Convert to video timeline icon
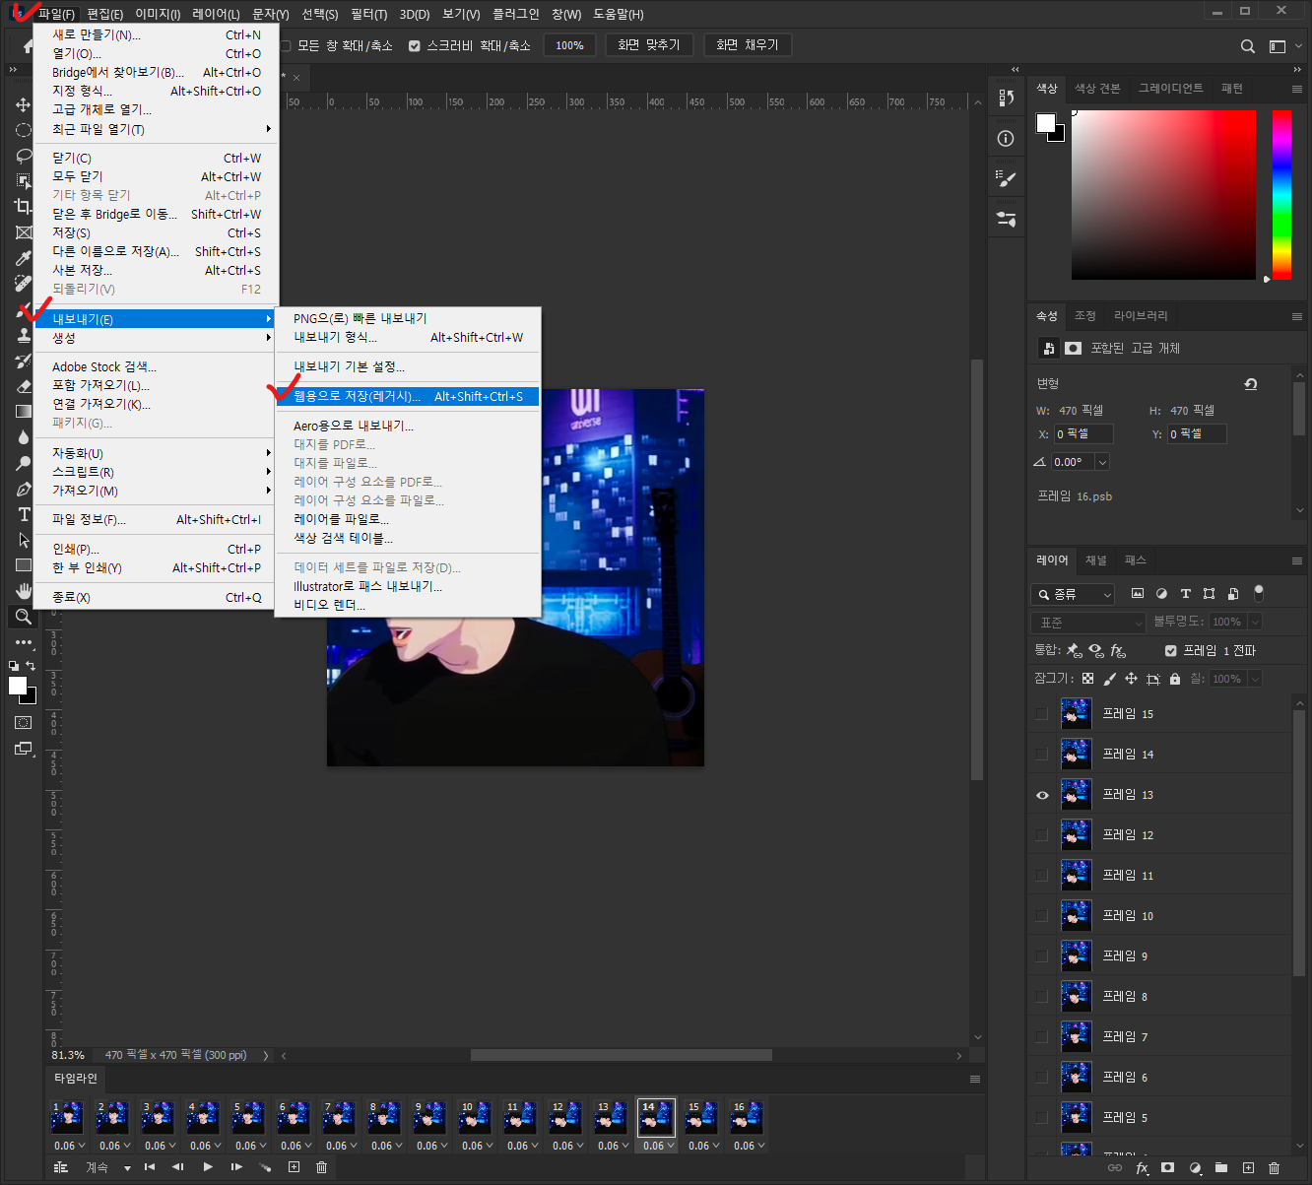 coord(61,1167)
